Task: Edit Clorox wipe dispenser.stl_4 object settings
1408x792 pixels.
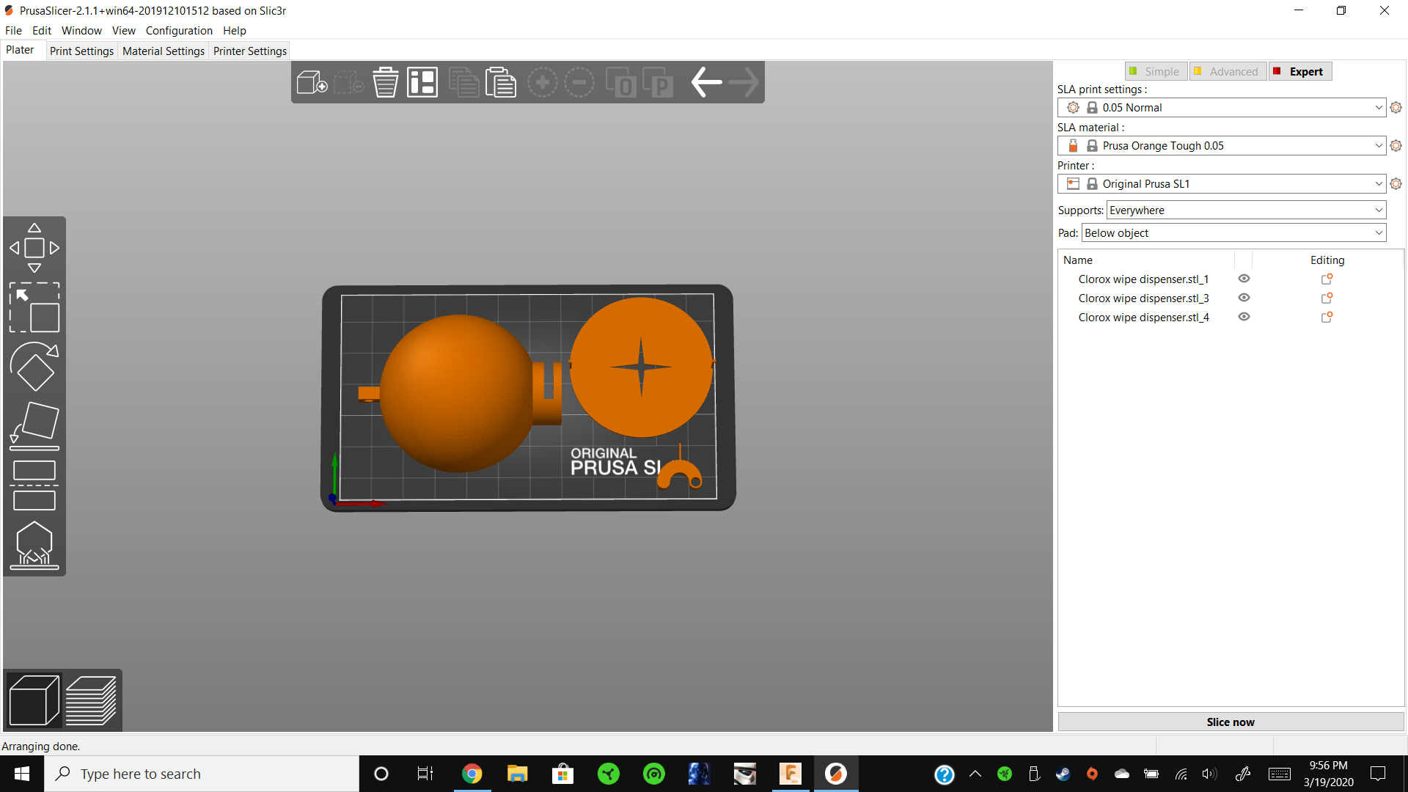Action: click(1327, 318)
